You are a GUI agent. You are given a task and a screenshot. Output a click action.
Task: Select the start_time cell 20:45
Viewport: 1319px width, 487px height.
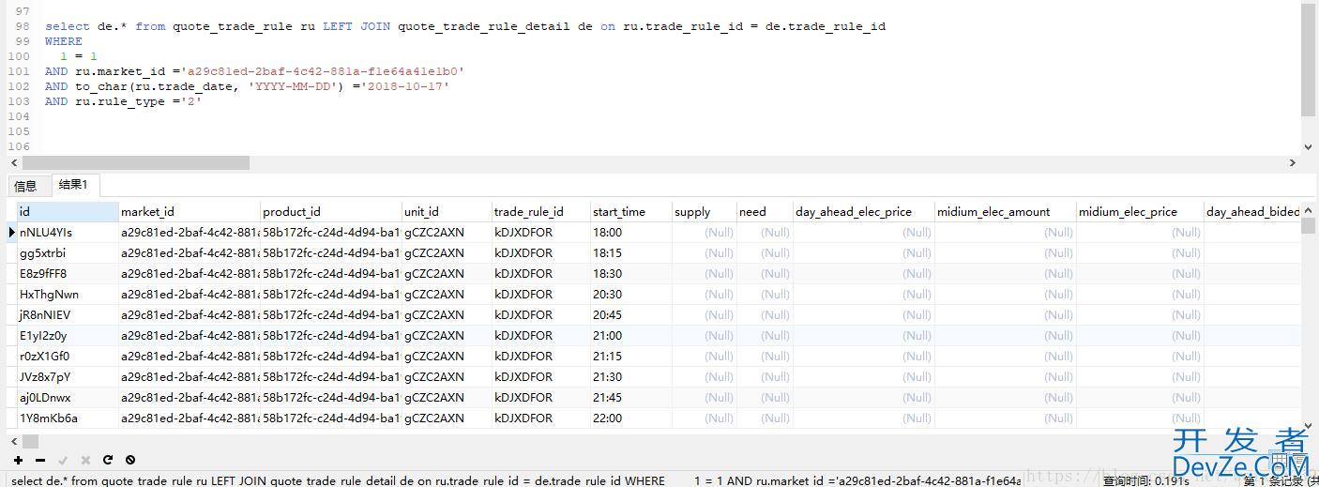(x=631, y=314)
